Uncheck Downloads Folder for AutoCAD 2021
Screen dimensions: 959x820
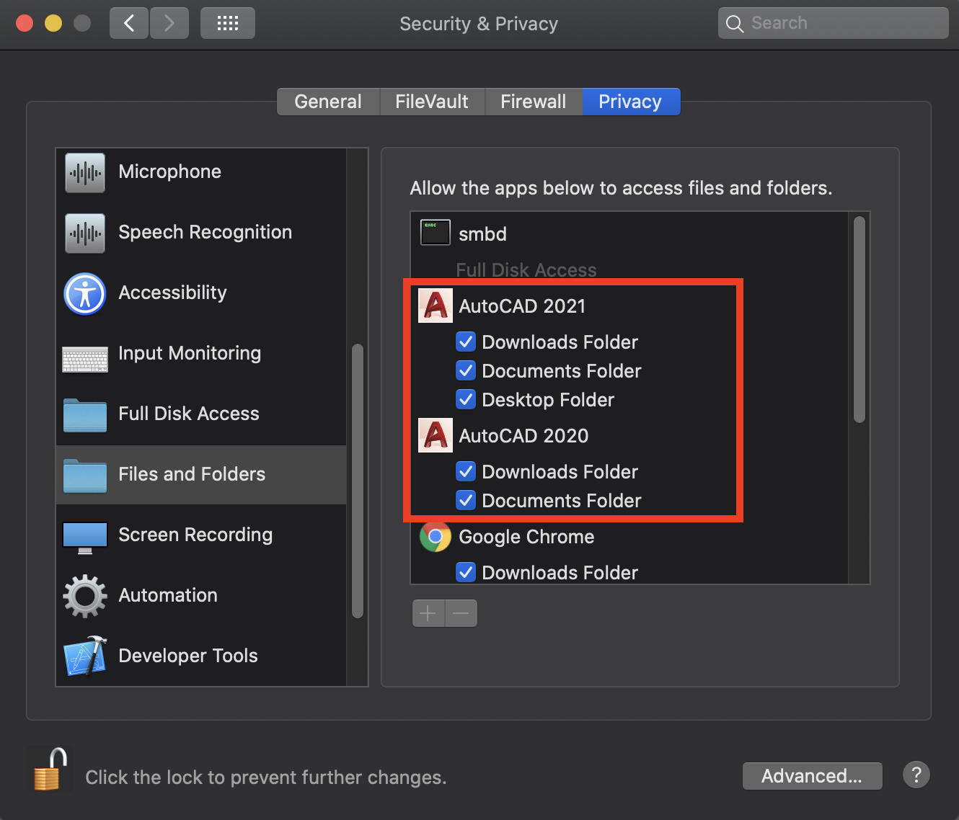(x=466, y=342)
